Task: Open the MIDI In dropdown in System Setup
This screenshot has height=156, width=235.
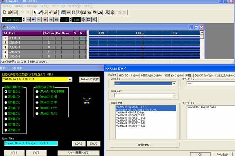Action: (174, 83)
